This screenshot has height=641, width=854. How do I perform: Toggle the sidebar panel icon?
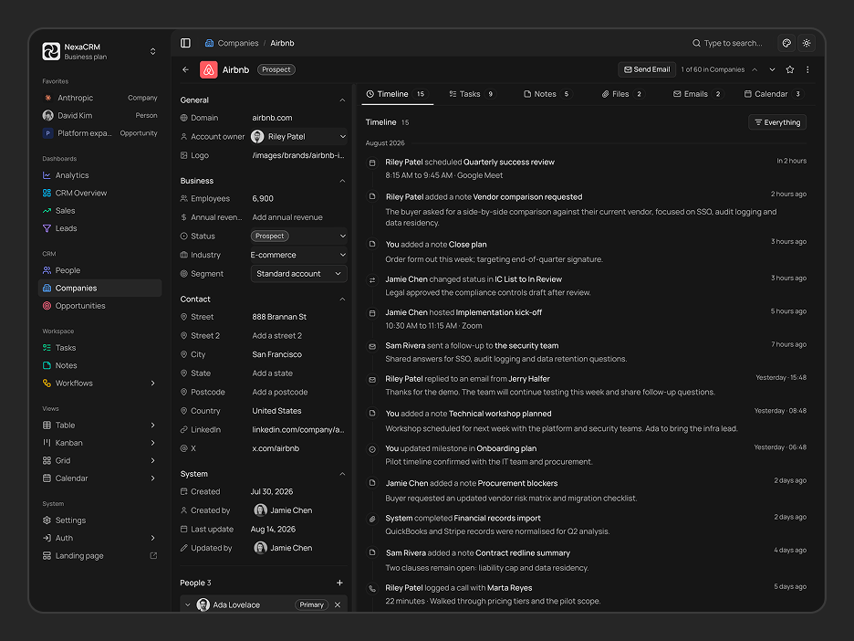point(186,43)
